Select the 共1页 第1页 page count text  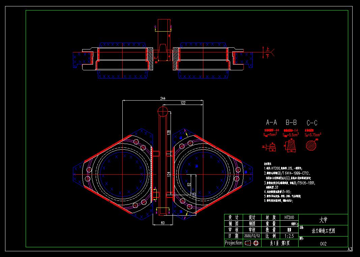[280, 243]
